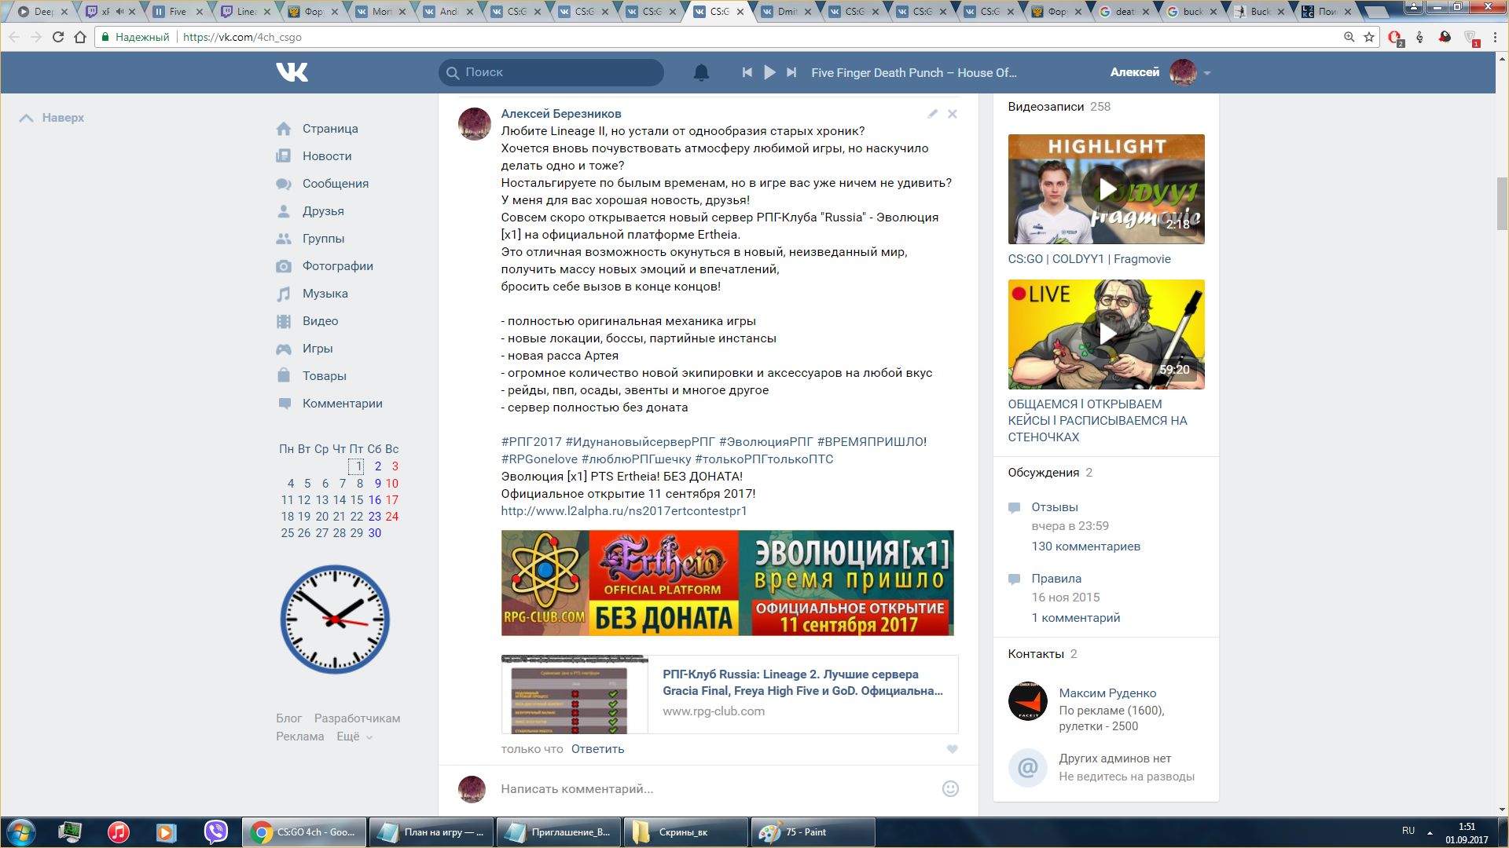Click Алексей profile avatar in header

pyautogui.click(x=1183, y=72)
